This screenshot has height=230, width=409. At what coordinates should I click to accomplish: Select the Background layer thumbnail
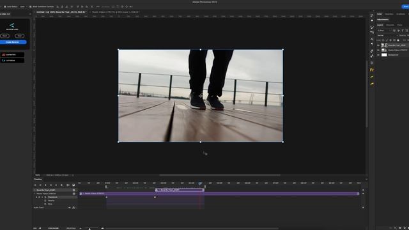tap(384, 55)
